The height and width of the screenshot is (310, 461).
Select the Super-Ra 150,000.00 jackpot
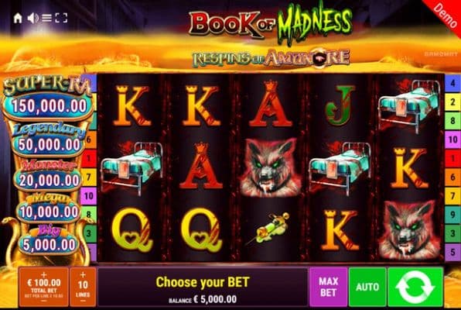49,105
